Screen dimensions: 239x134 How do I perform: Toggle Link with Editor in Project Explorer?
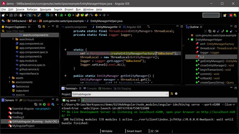(x=44, y=27)
